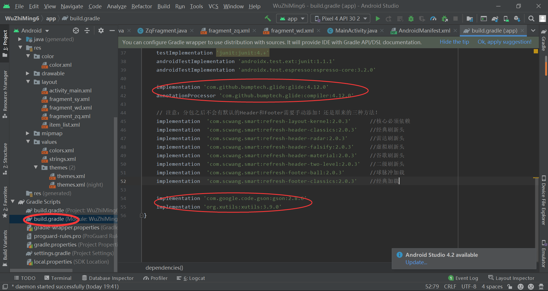Open the Emulator side tab
The width and height of the screenshot is (548, 291).
coord(544,254)
